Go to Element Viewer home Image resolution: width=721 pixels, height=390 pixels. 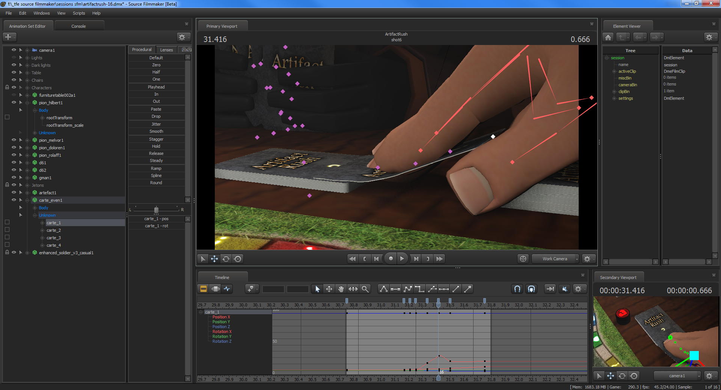pyautogui.click(x=608, y=37)
